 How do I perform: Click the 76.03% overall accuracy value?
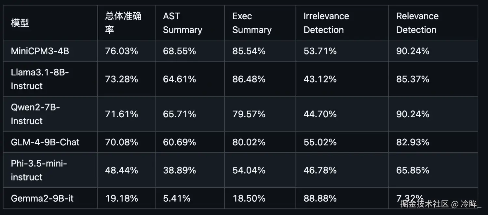[x=121, y=51]
